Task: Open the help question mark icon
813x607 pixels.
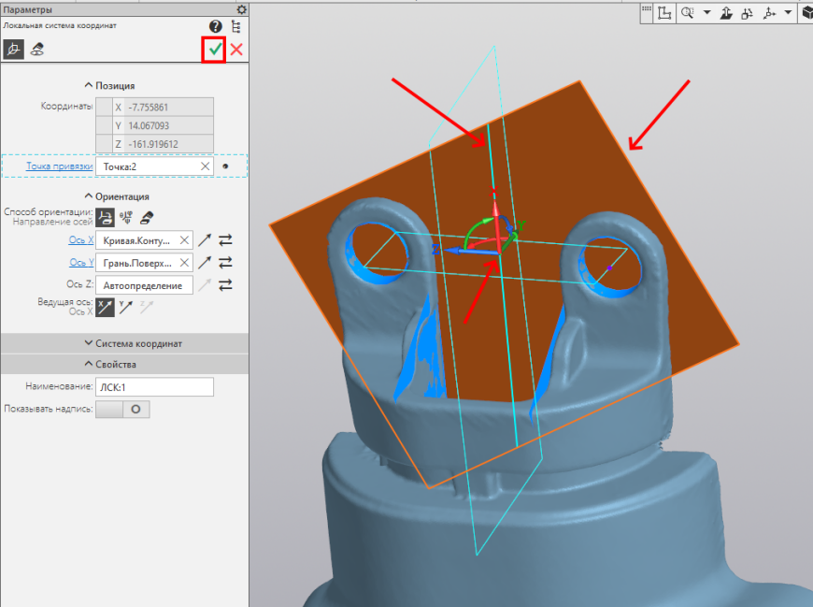Action: click(216, 26)
